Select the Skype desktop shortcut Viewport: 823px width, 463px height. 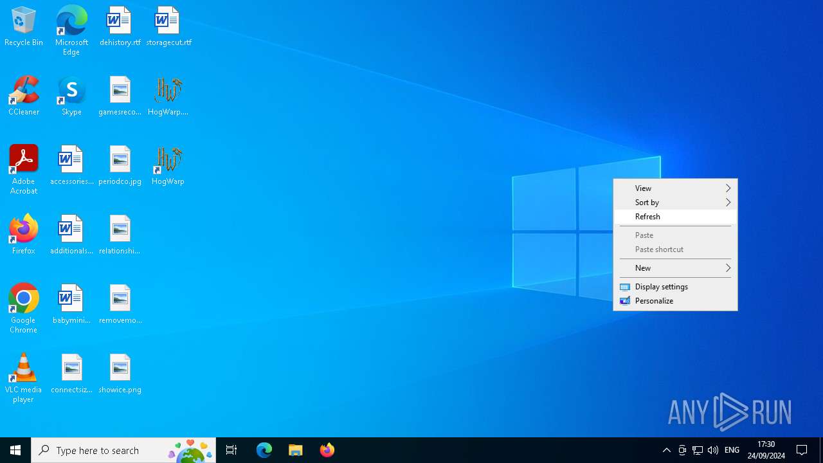pyautogui.click(x=71, y=96)
